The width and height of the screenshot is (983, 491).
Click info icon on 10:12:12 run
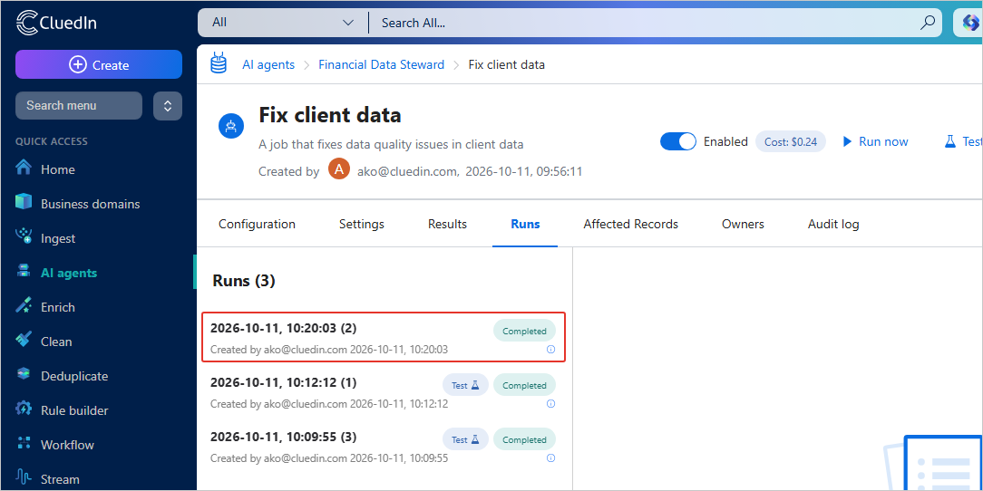(551, 404)
